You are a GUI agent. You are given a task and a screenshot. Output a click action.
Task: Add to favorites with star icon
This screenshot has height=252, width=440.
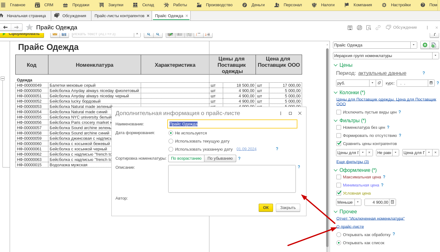pos(29,27)
